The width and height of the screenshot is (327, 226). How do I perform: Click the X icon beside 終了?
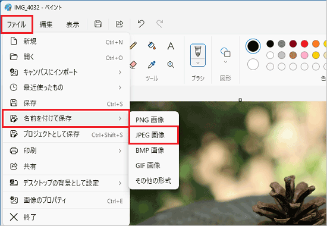point(14,217)
